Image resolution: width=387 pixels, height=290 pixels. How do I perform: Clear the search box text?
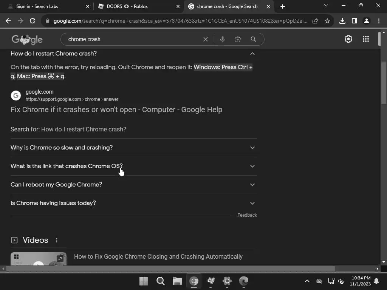[x=205, y=39]
